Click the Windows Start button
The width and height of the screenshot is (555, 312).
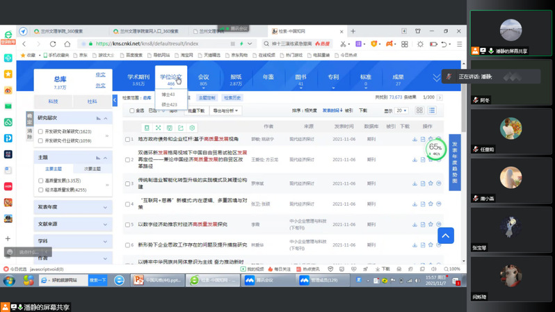(9, 280)
